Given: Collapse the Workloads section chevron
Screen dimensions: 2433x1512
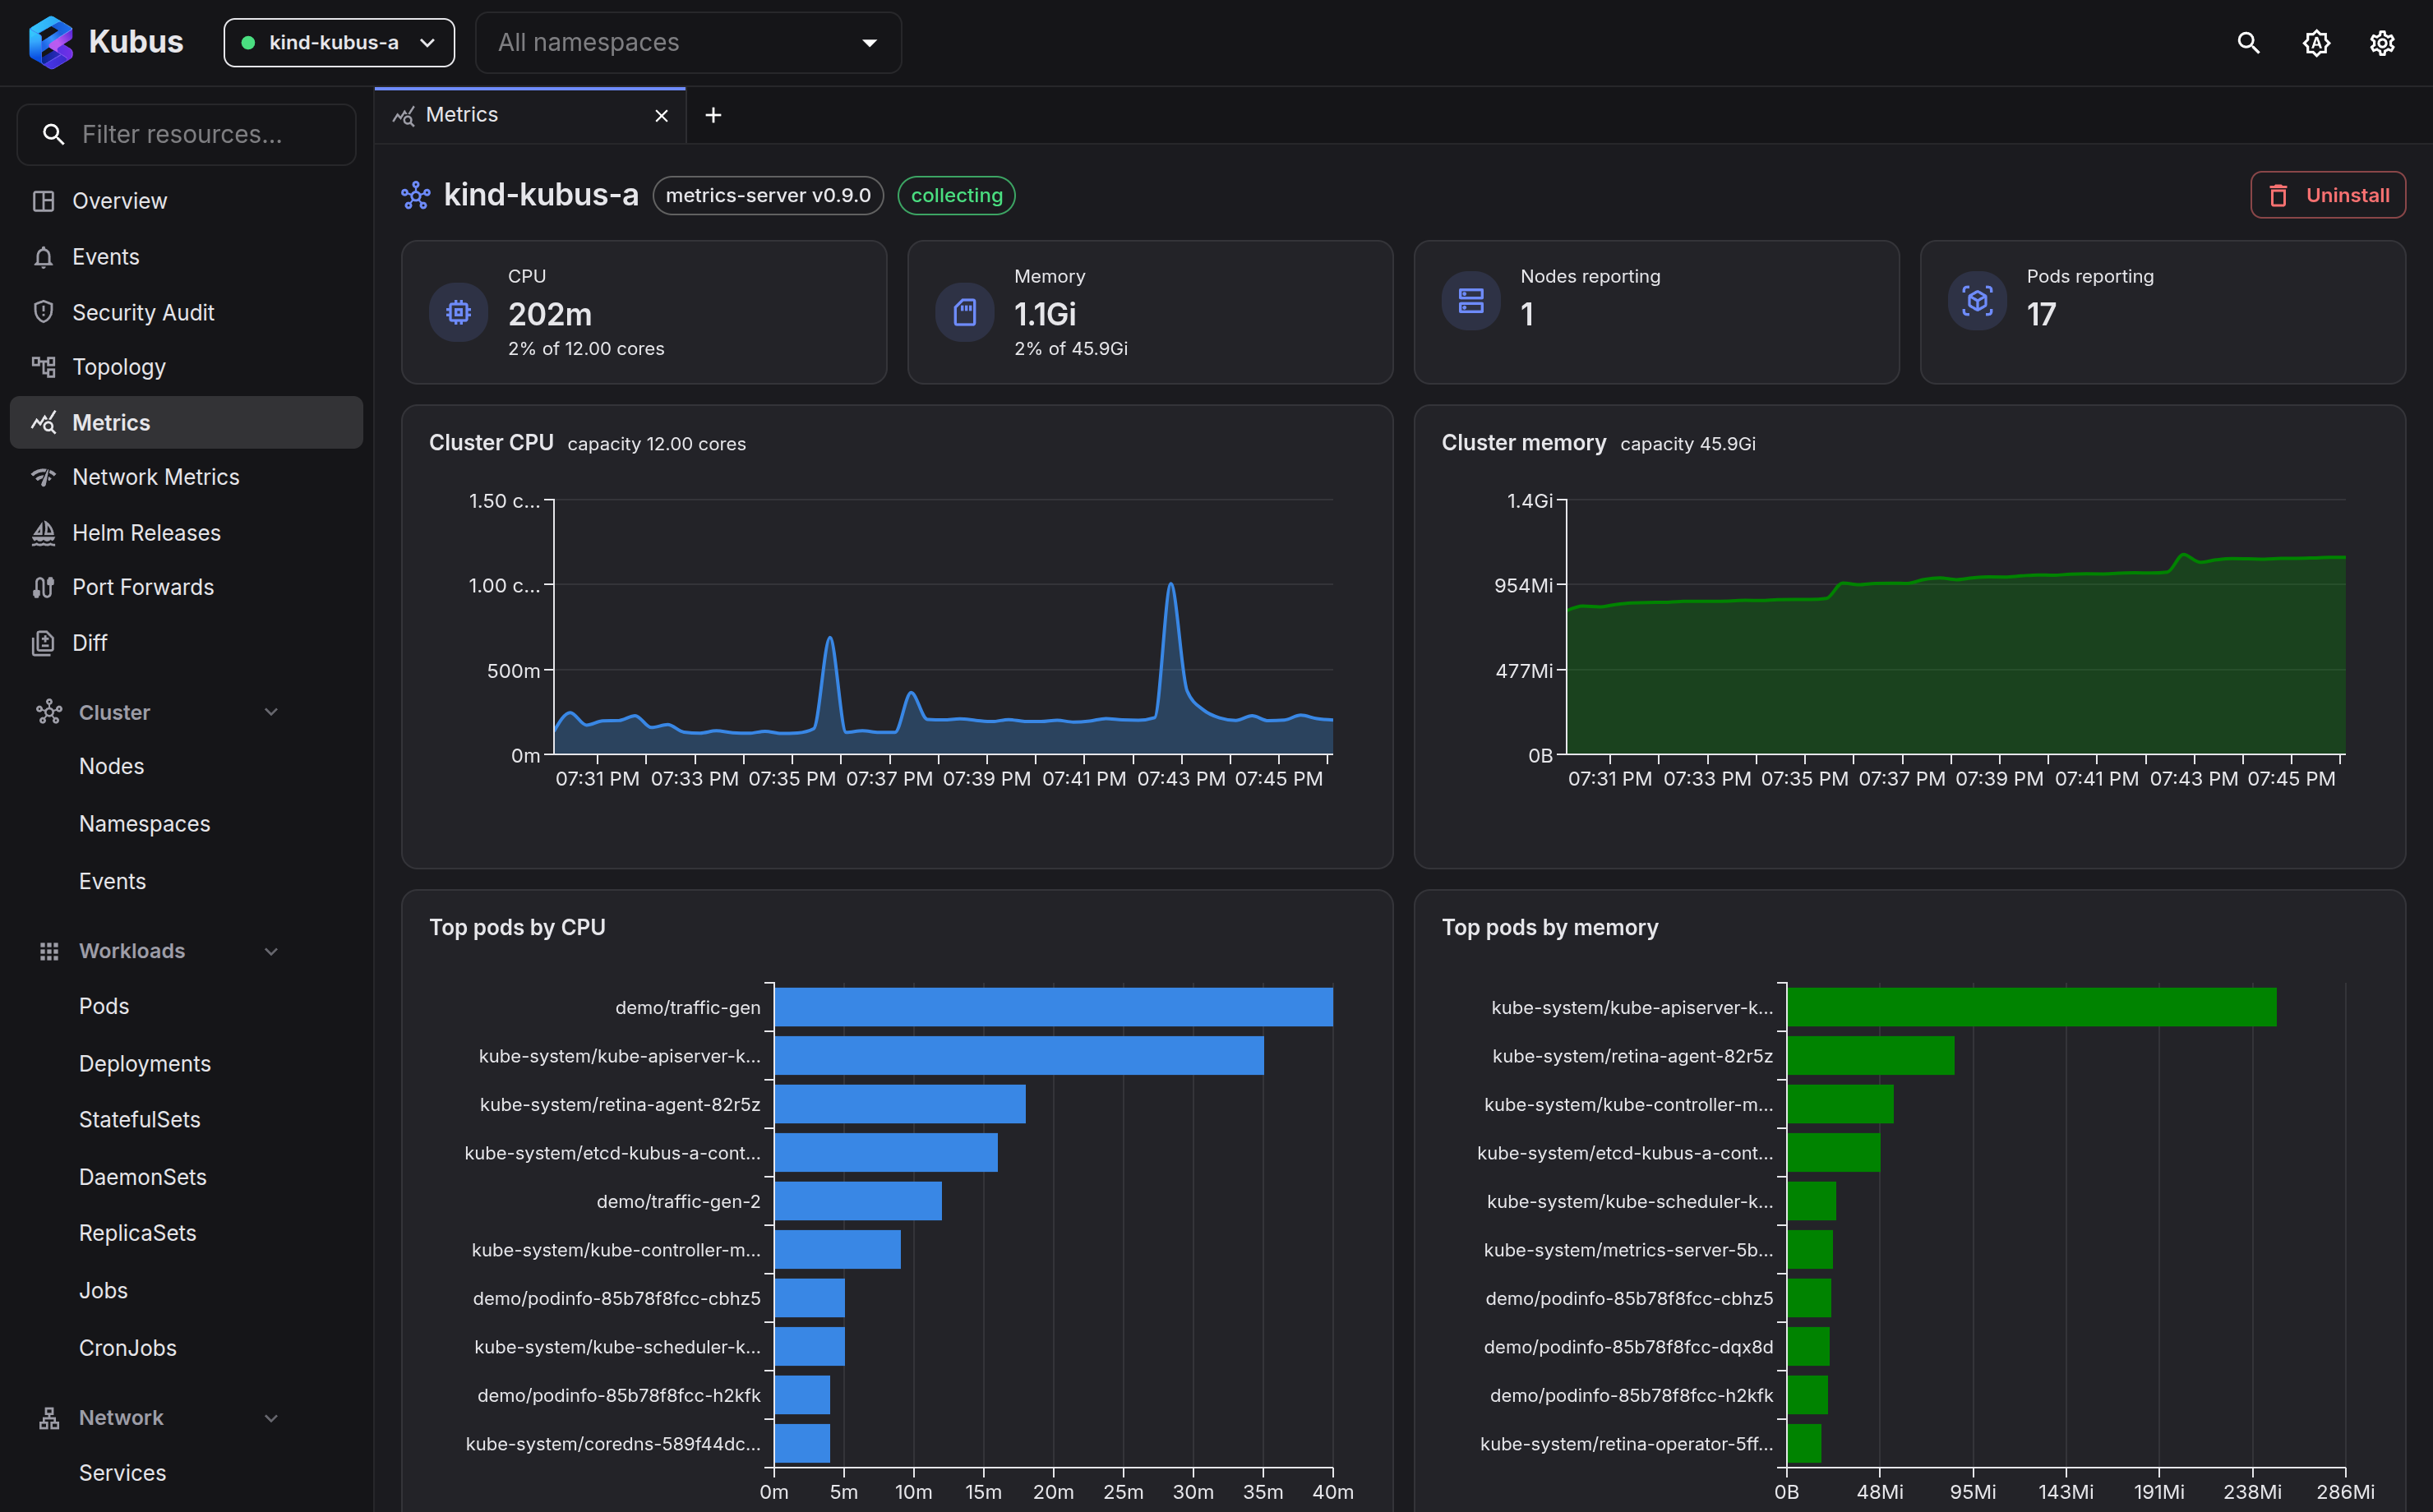Looking at the screenshot, I should (271, 951).
